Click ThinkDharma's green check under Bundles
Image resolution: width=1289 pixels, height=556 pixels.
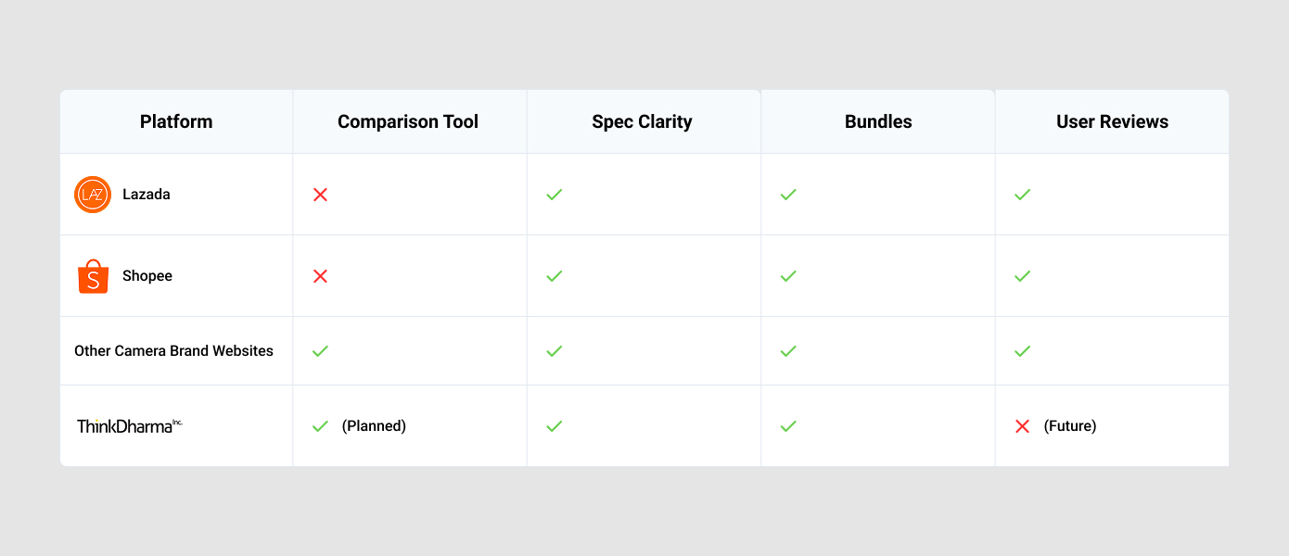click(x=788, y=426)
